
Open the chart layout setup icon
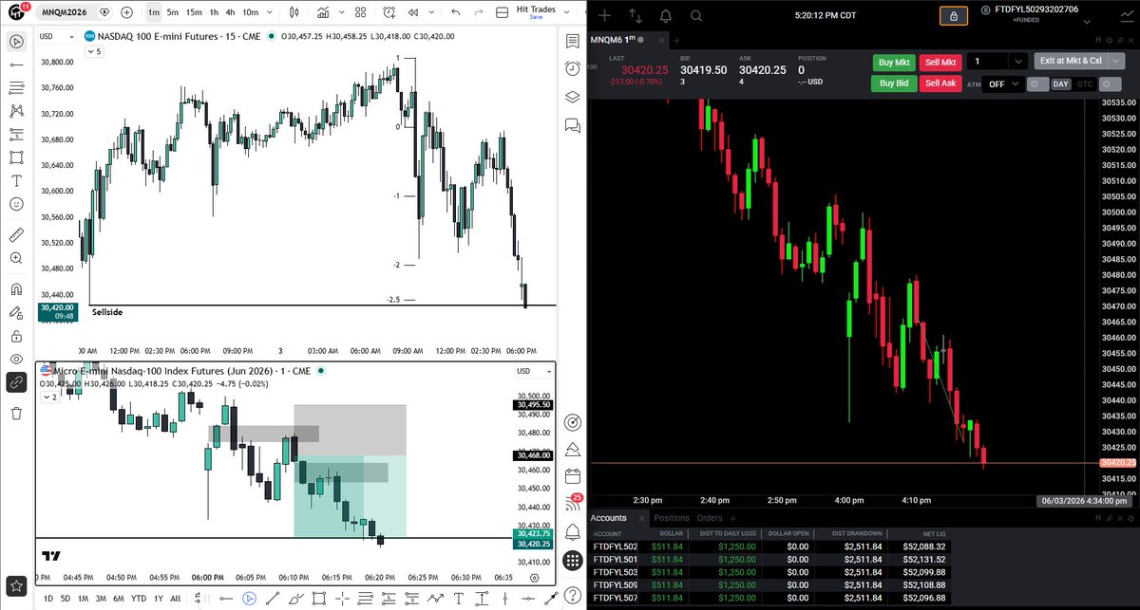pos(503,12)
